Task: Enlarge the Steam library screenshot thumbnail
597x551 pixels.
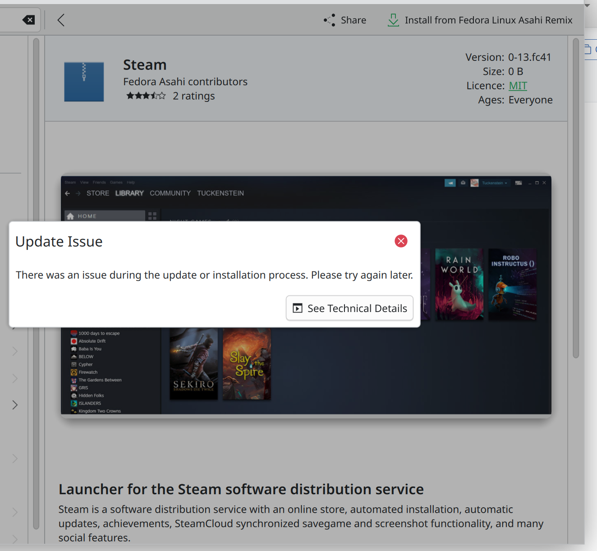Action: click(306, 295)
